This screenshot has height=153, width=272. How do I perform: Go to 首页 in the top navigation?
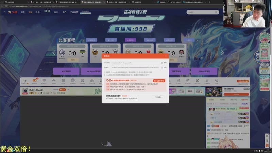[x=23, y=12]
